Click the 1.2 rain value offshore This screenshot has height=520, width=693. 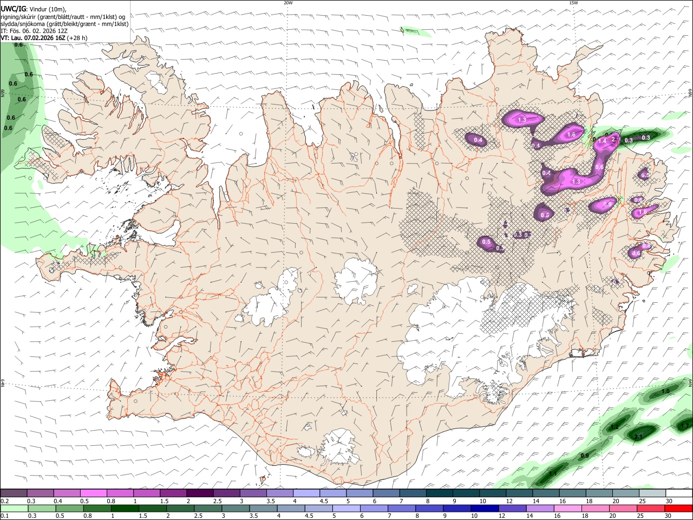614,427
